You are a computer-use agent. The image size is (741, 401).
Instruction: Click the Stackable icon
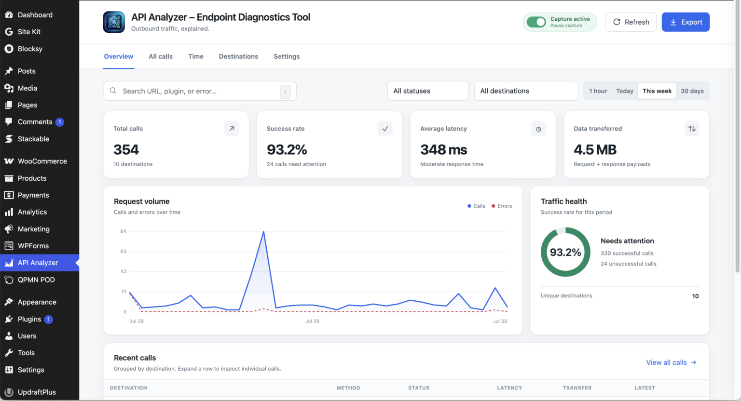[x=9, y=139]
